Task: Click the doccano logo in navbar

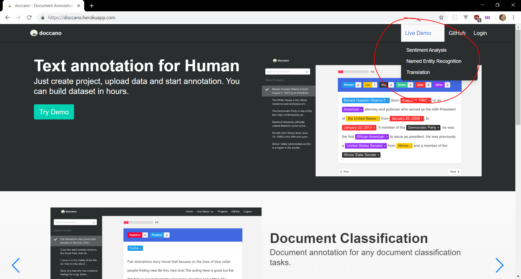Action: [x=34, y=33]
